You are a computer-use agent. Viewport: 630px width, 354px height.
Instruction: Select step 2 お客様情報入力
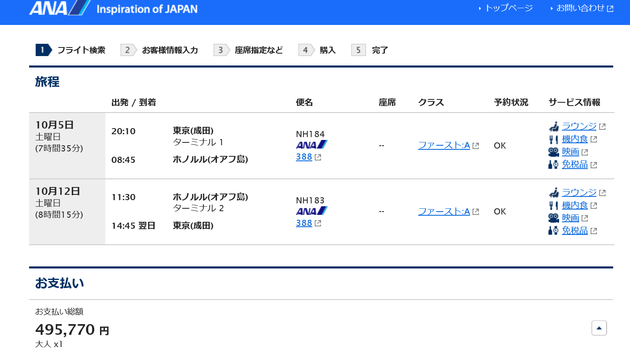(x=159, y=50)
